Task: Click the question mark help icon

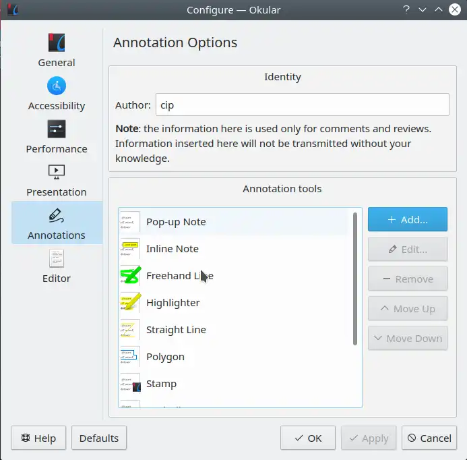Action: (x=406, y=10)
